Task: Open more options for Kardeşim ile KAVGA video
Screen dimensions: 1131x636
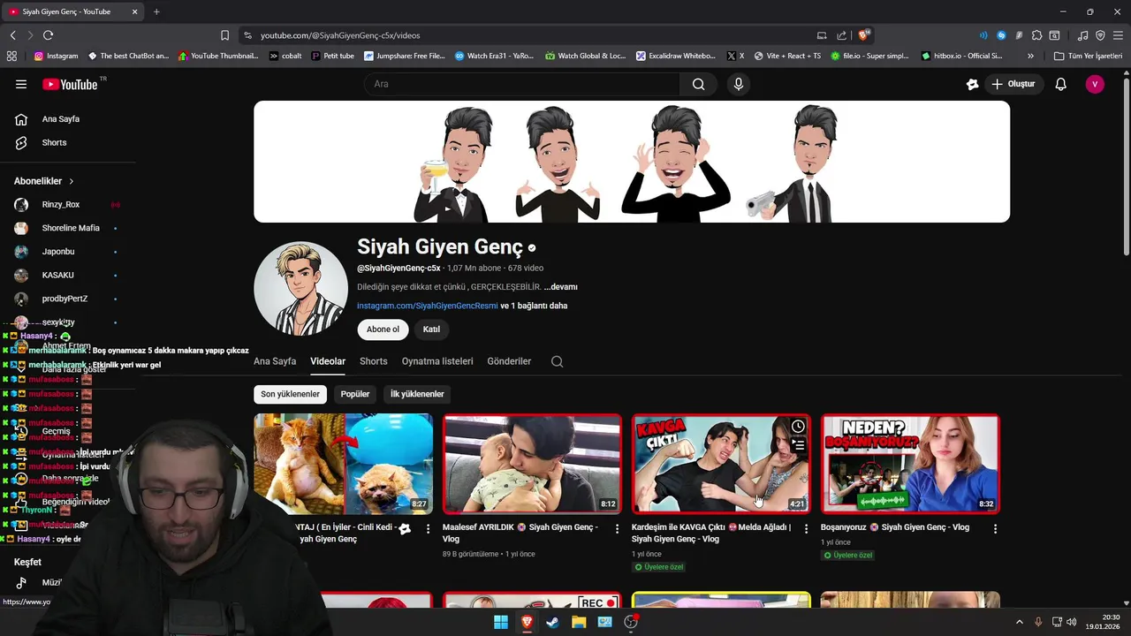Action: pyautogui.click(x=806, y=528)
